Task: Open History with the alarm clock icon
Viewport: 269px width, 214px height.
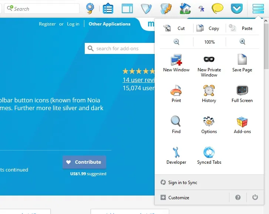Action: coord(209,94)
